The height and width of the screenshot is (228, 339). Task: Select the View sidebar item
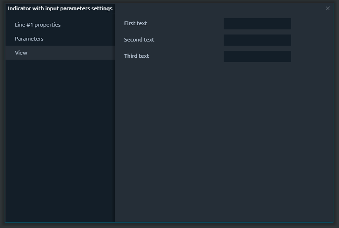pos(21,53)
